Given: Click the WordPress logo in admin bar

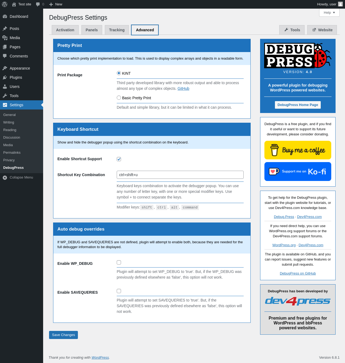Looking at the screenshot, I should [5, 4].
